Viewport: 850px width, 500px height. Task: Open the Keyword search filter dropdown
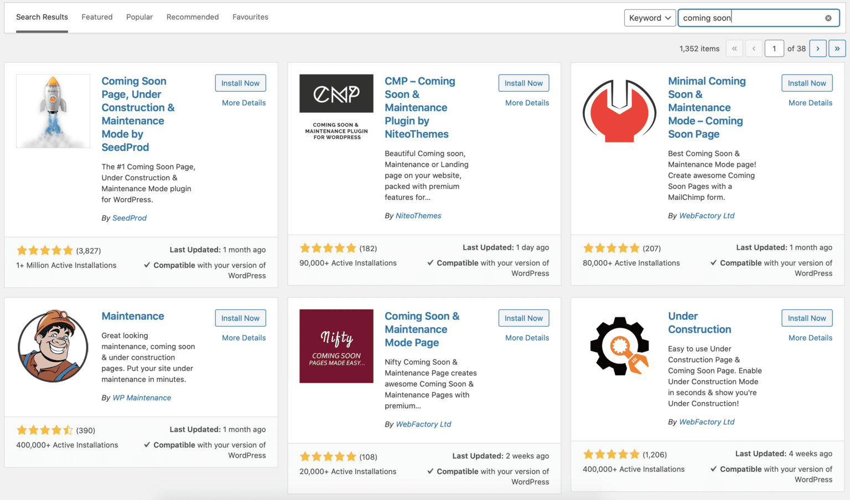click(650, 18)
